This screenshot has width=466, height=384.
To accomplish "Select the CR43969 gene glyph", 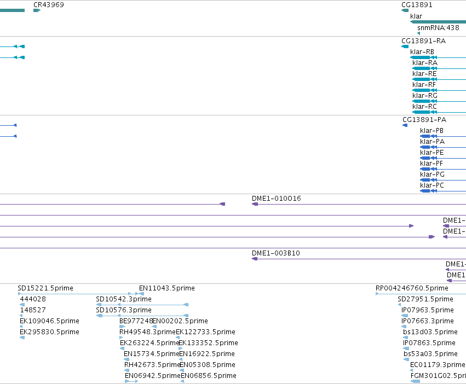I will coord(37,10).
